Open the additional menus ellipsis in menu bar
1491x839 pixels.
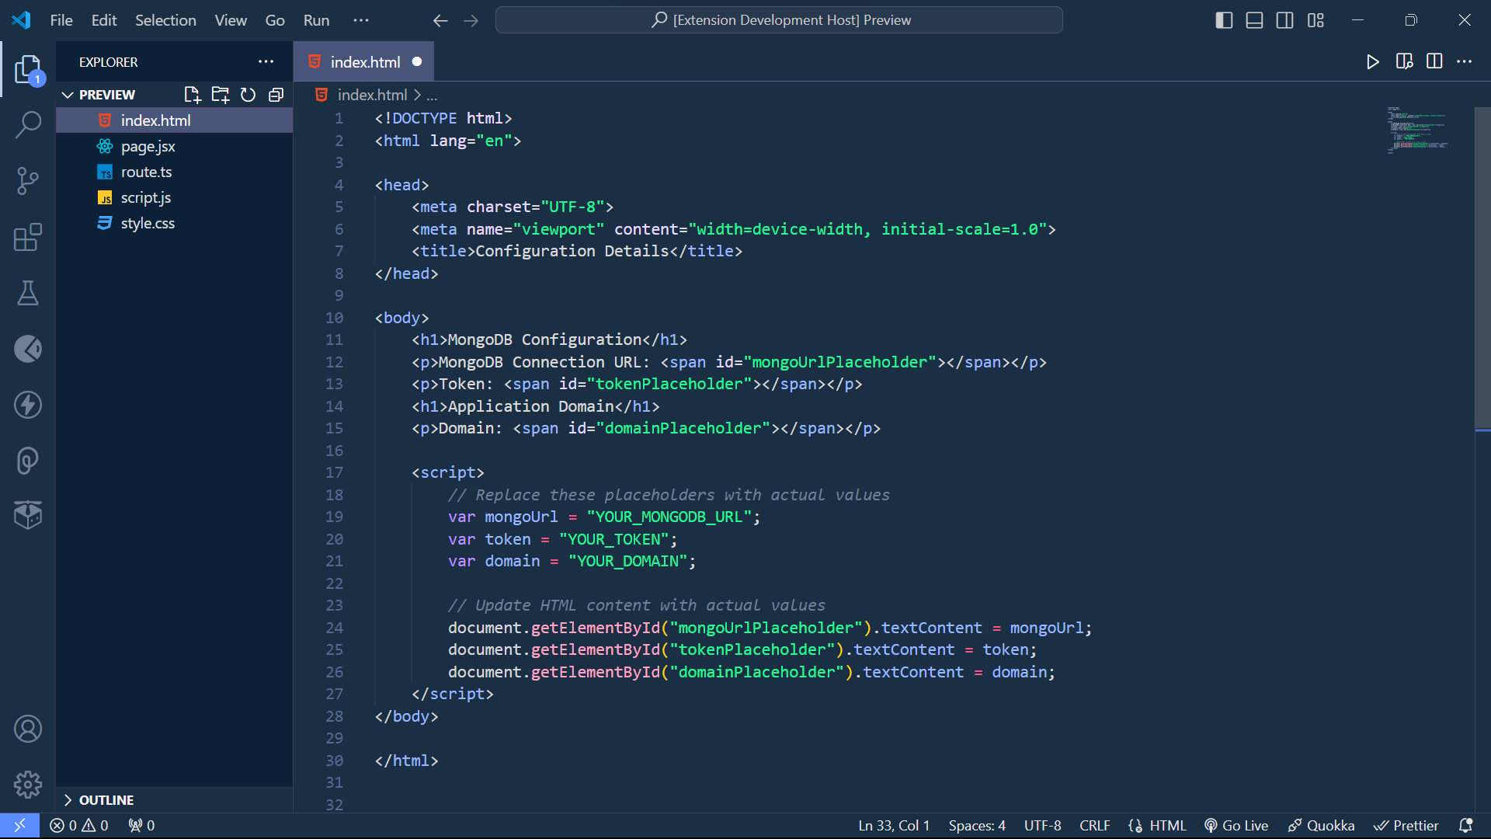point(361,20)
